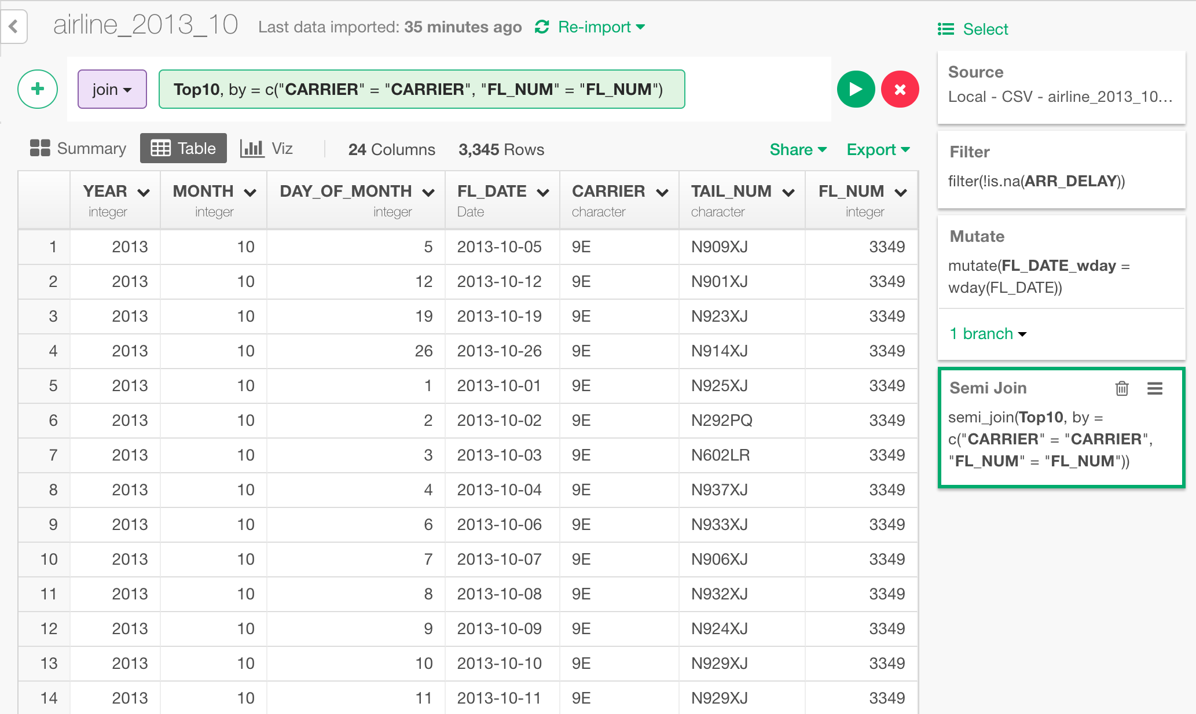Delete the Semi Join step via trash icon
Viewport: 1196px width, 714px height.
coord(1122,388)
